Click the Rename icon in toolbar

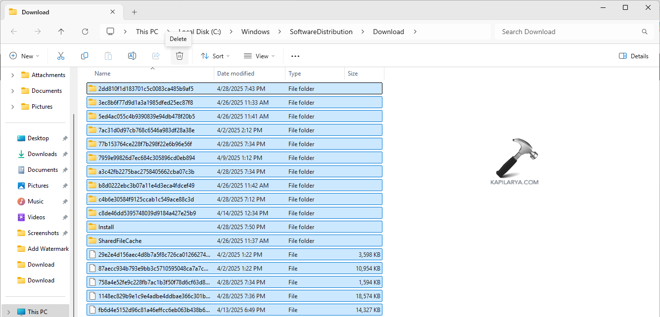click(x=132, y=56)
